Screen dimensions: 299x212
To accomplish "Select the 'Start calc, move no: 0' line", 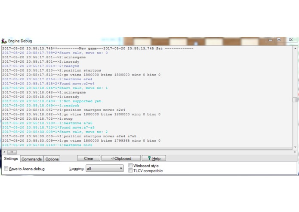I will 55,53.
